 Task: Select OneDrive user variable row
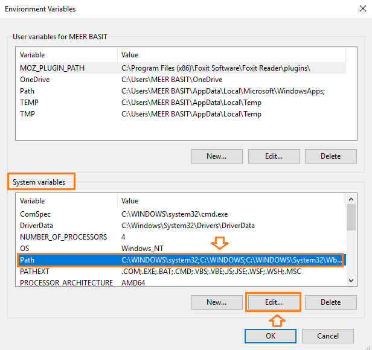coord(35,80)
